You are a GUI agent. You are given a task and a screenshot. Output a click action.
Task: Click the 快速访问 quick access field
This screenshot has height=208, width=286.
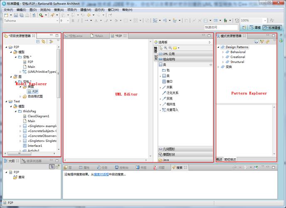pos(221,27)
